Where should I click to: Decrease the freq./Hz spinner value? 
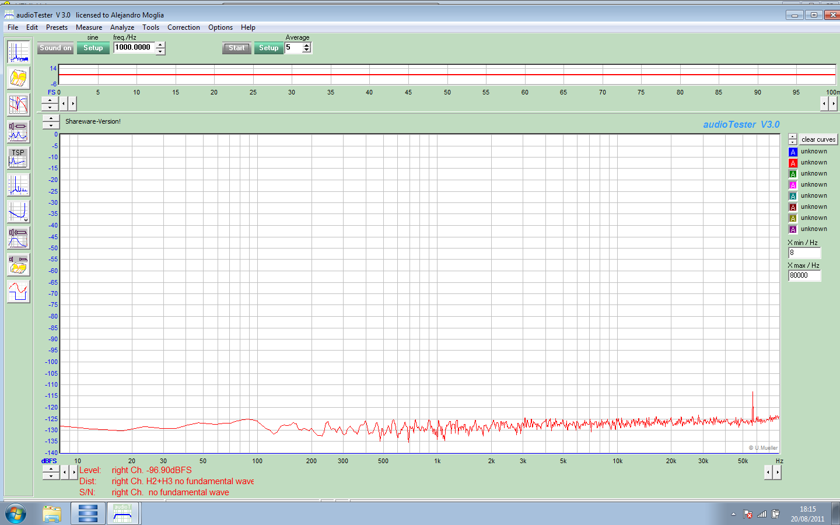pos(160,51)
